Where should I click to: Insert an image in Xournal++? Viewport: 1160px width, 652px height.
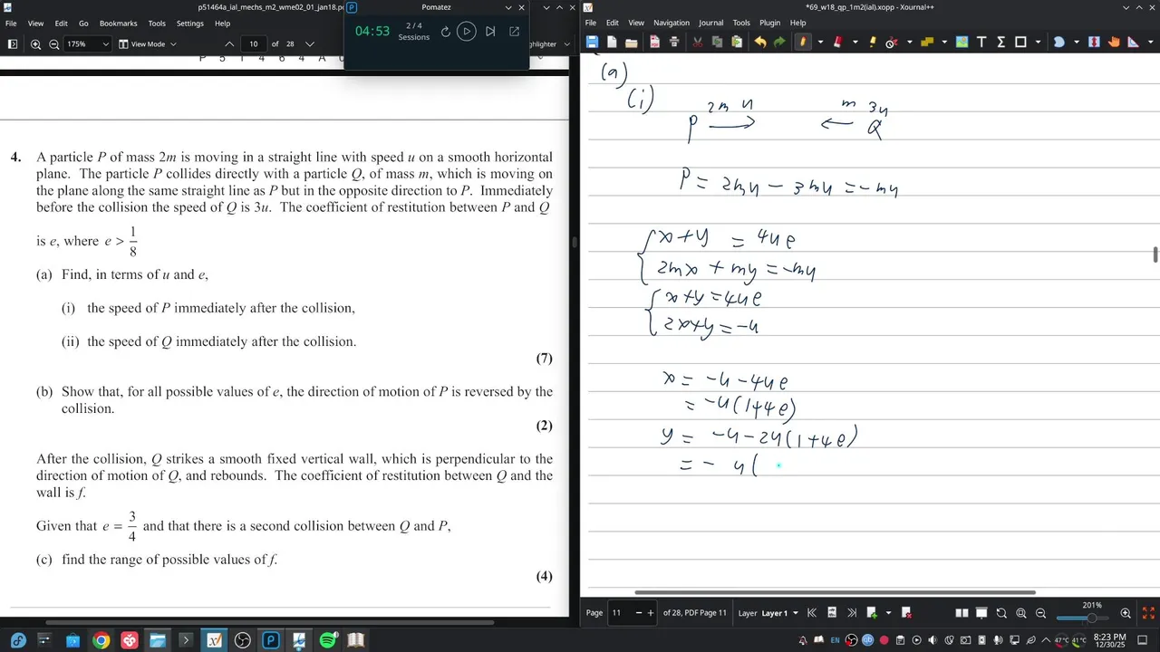click(962, 42)
